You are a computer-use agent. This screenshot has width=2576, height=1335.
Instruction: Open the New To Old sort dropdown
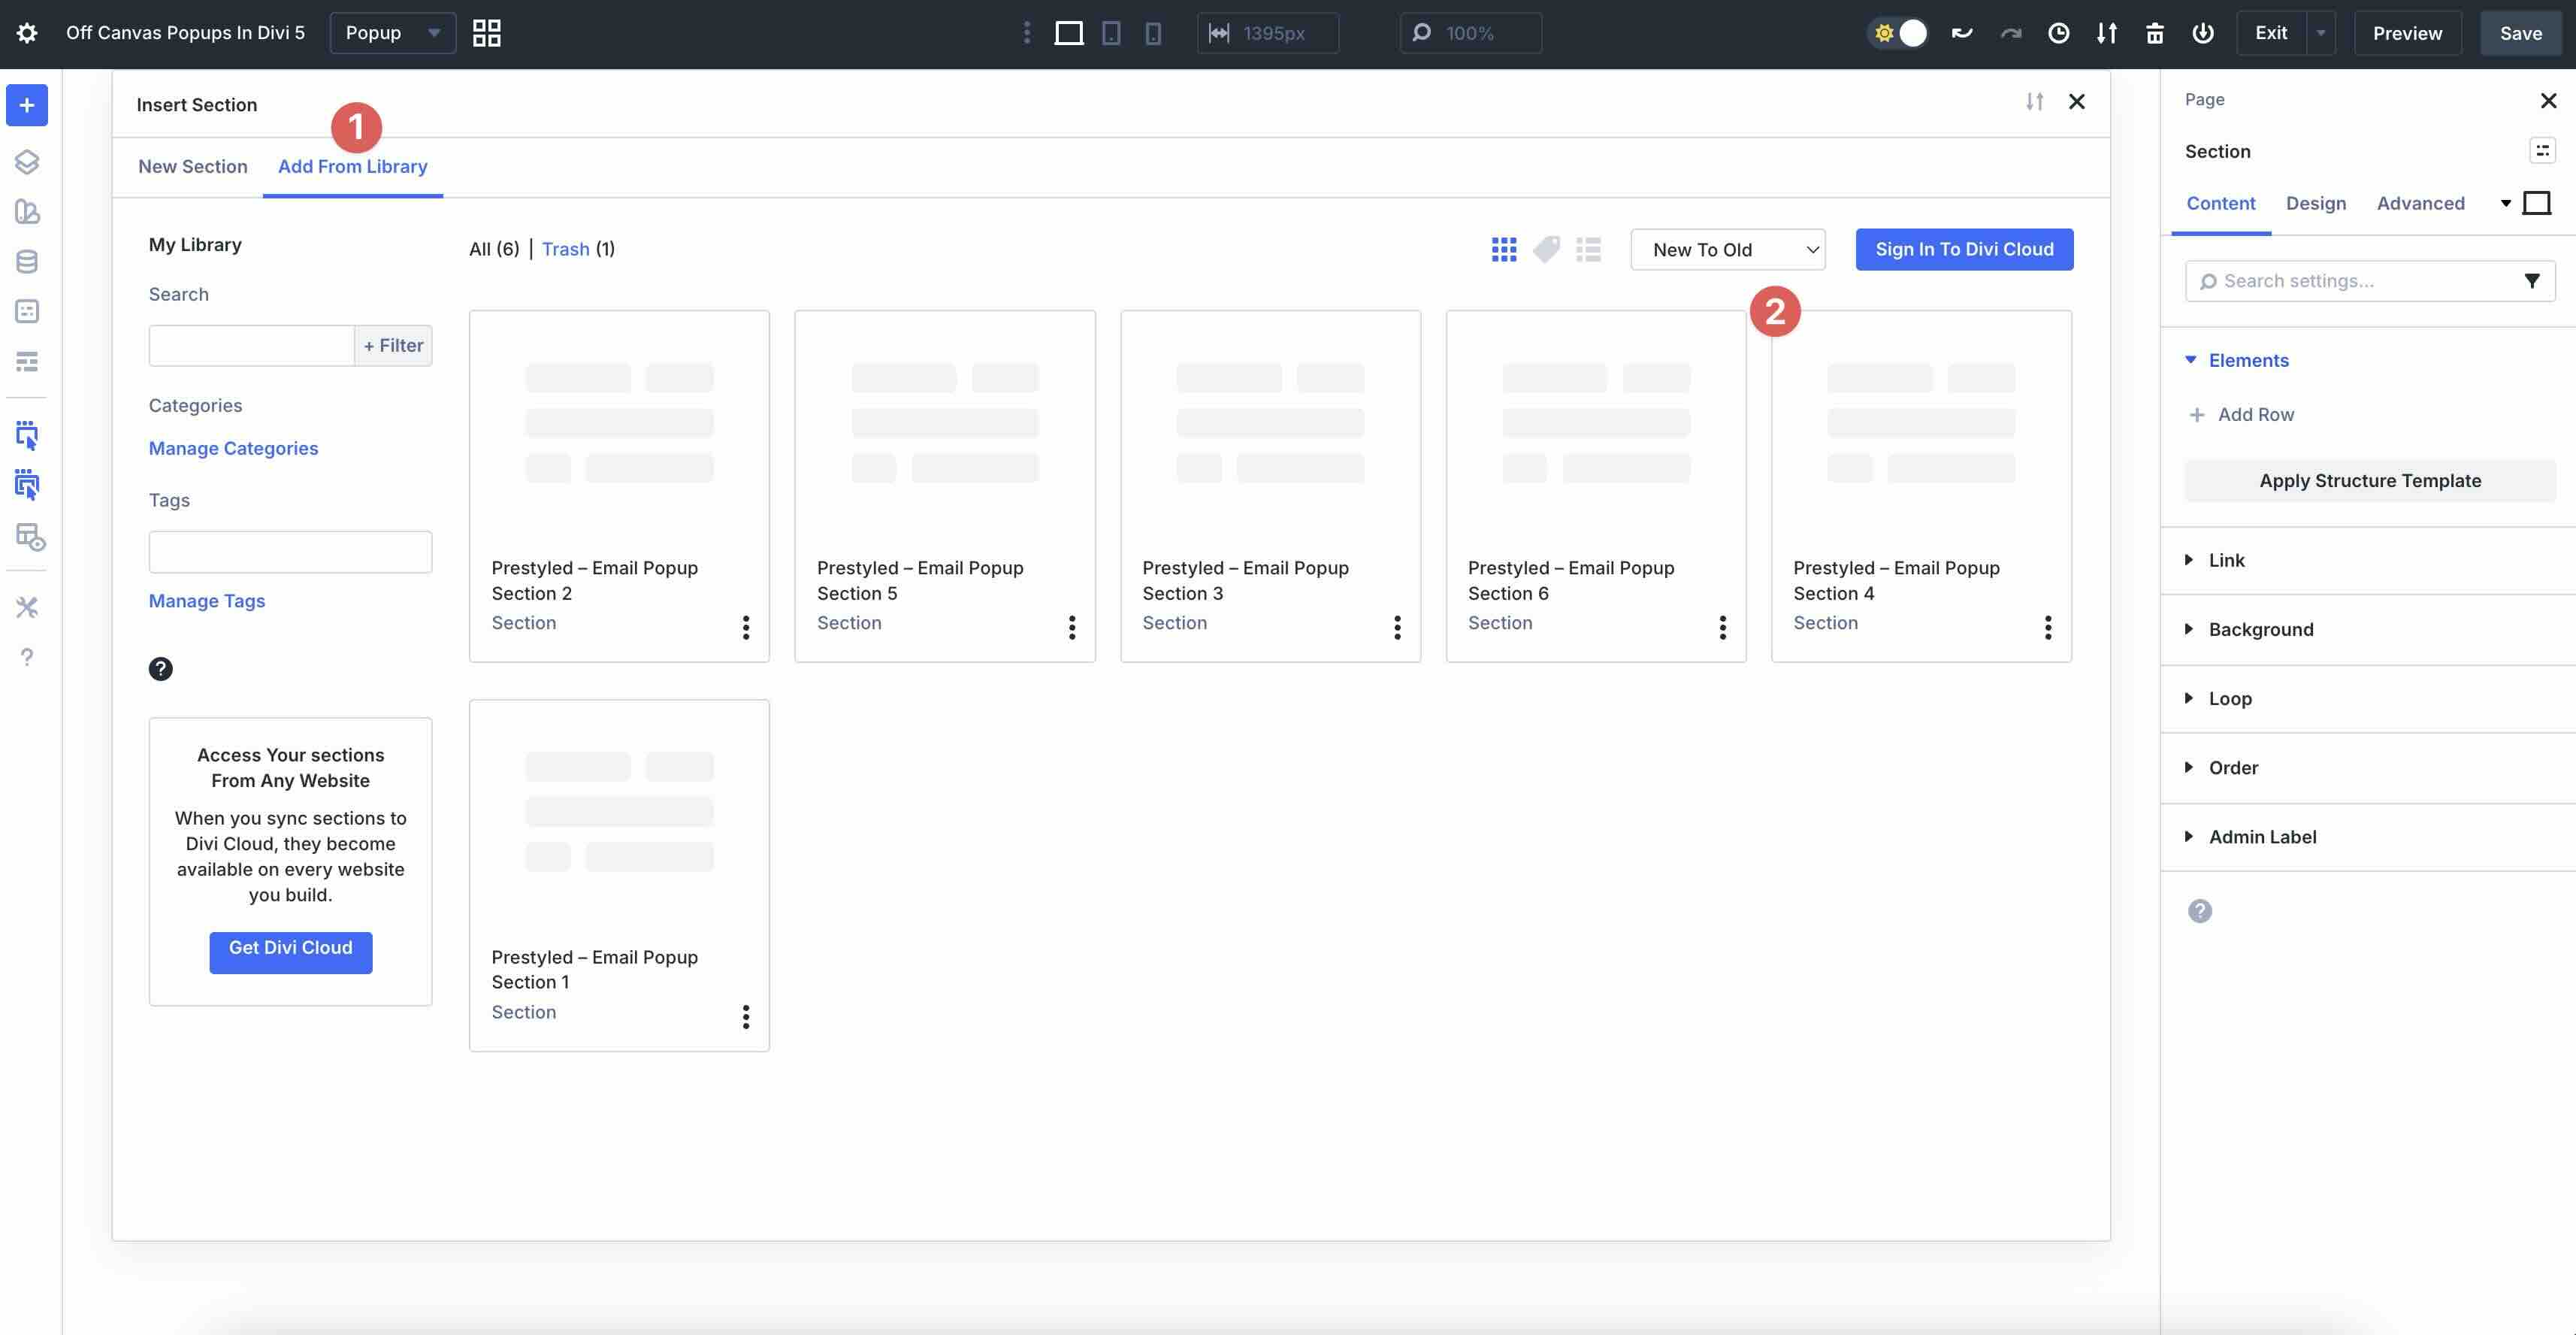coord(1727,250)
